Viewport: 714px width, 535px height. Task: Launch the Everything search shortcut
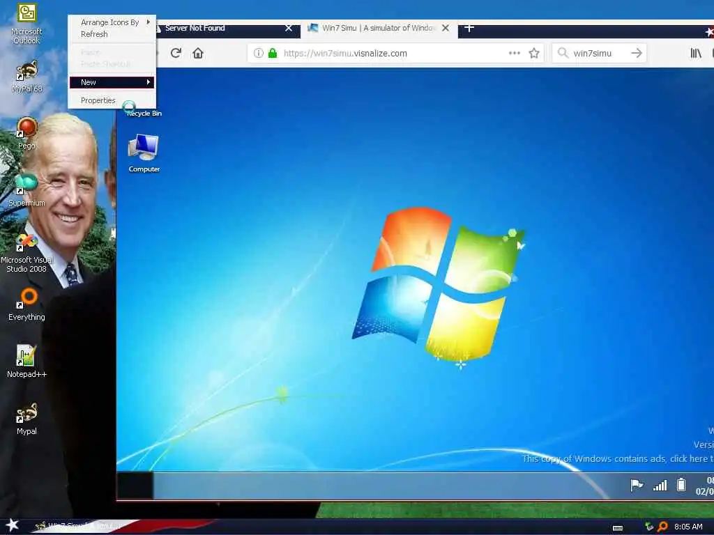point(26,304)
